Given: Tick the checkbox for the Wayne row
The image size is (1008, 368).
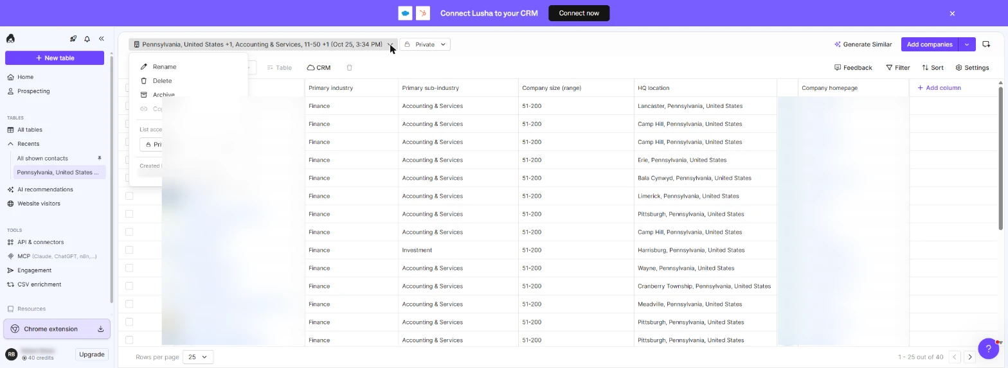Looking at the screenshot, I should 129,268.
